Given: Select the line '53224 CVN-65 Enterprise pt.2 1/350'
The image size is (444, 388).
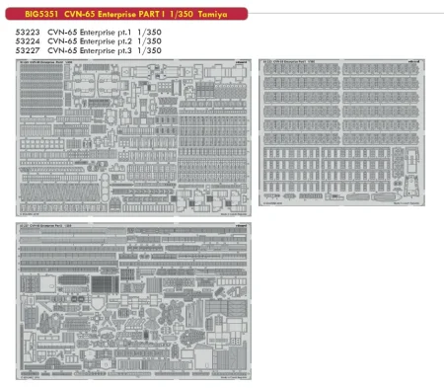Looking at the screenshot, I should point(89,41).
